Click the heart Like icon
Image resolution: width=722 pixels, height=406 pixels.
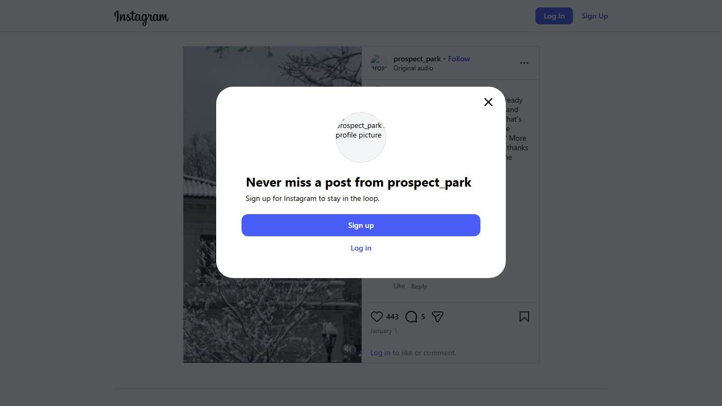click(376, 317)
